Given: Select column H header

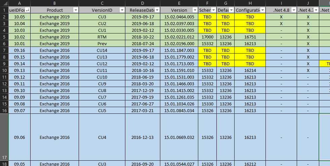Looking at the screenshot, I should 250,3.
